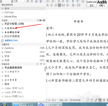Open 查看更多云字体 link
The width and height of the screenshot is (108, 106).
tap(11, 41)
